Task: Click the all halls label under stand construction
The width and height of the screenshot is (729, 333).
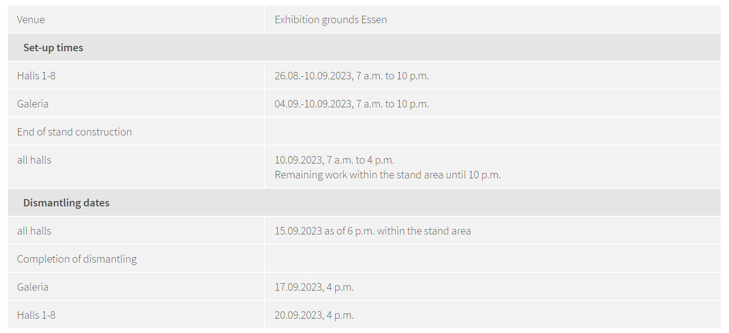Action: click(x=34, y=160)
